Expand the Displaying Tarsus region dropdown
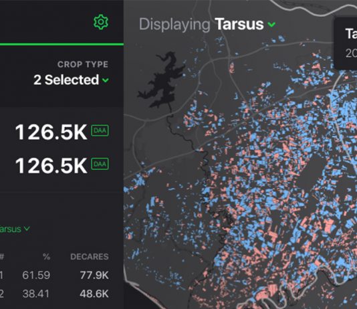The height and width of the screenshot is (309, 357). pyautogui.click(x=207, y=24)
